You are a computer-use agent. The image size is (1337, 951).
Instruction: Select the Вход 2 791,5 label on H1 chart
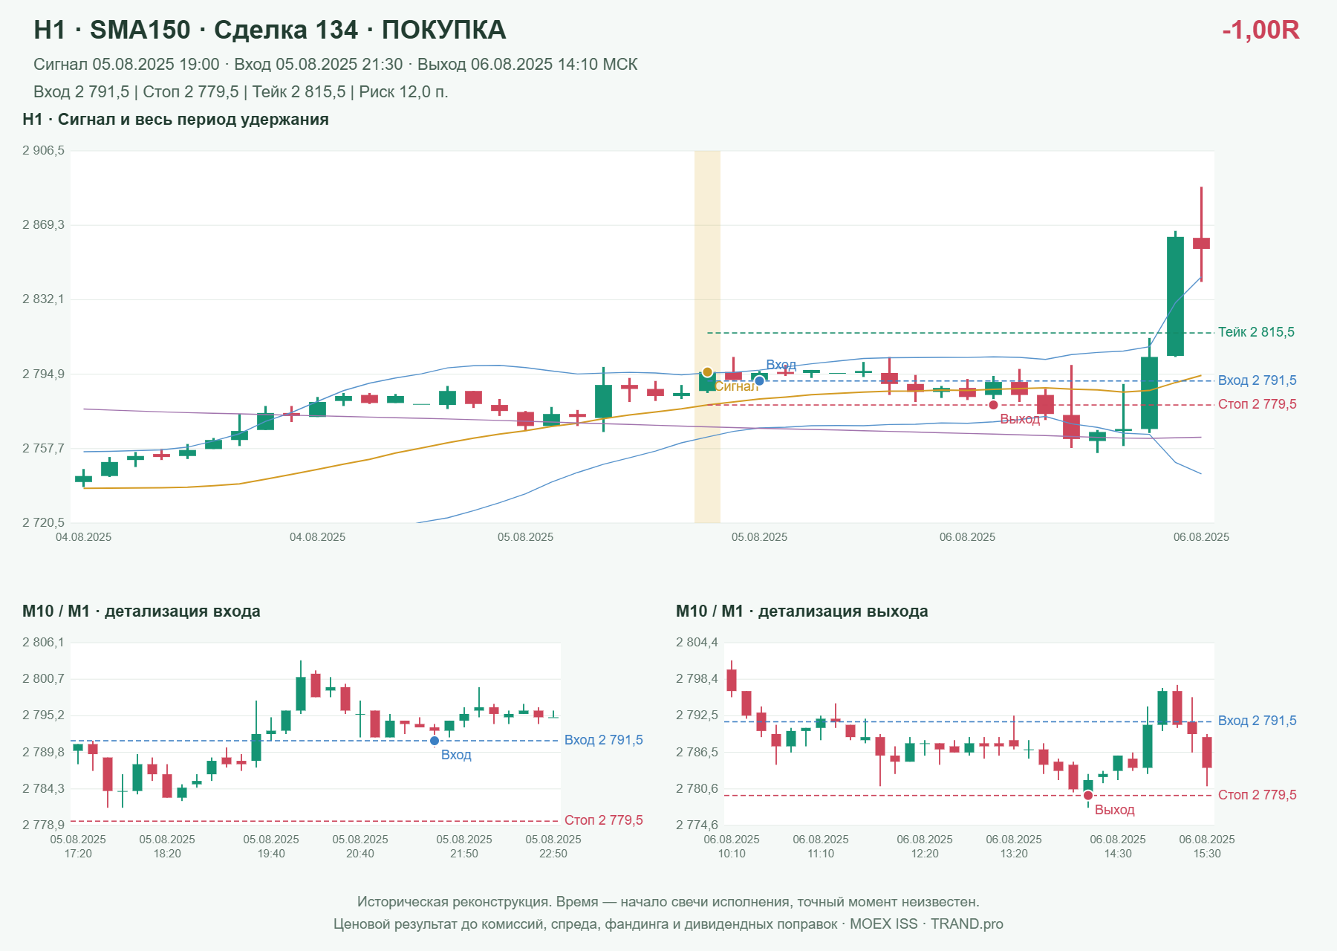click(x=1258, y=380)
